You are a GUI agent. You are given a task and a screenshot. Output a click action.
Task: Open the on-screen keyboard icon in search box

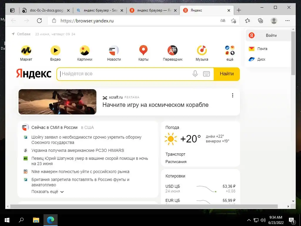(x=206, y=74)
